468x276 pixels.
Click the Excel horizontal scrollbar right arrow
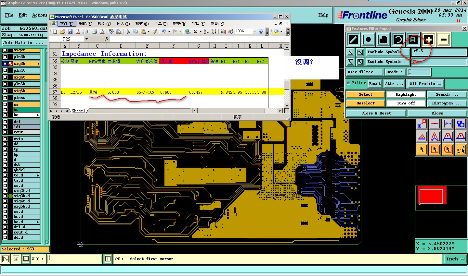point(280,111)
